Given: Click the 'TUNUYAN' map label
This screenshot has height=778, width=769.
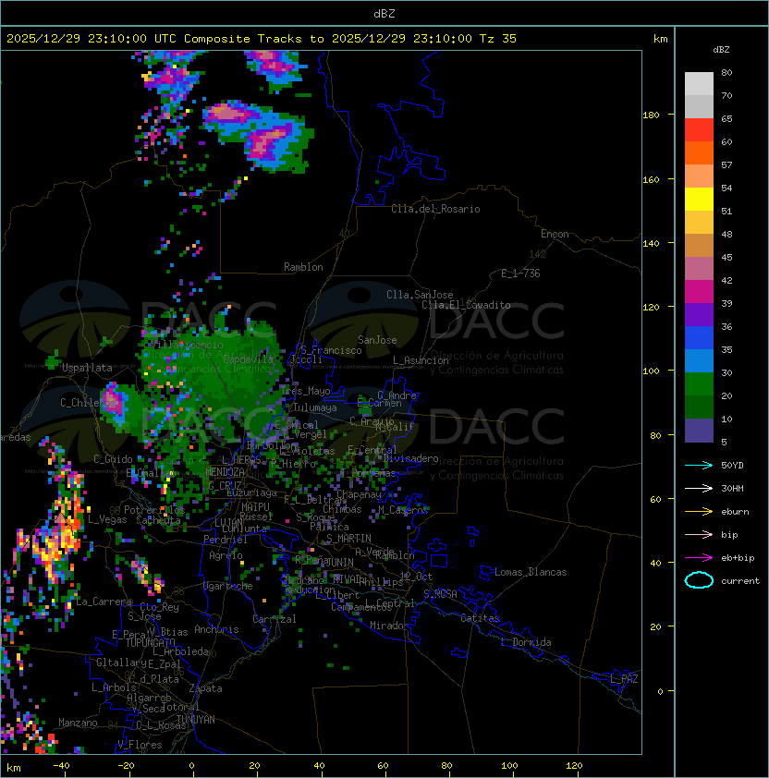Looking at the screenshot, I should pyautogui.click(x=196, y=720).
